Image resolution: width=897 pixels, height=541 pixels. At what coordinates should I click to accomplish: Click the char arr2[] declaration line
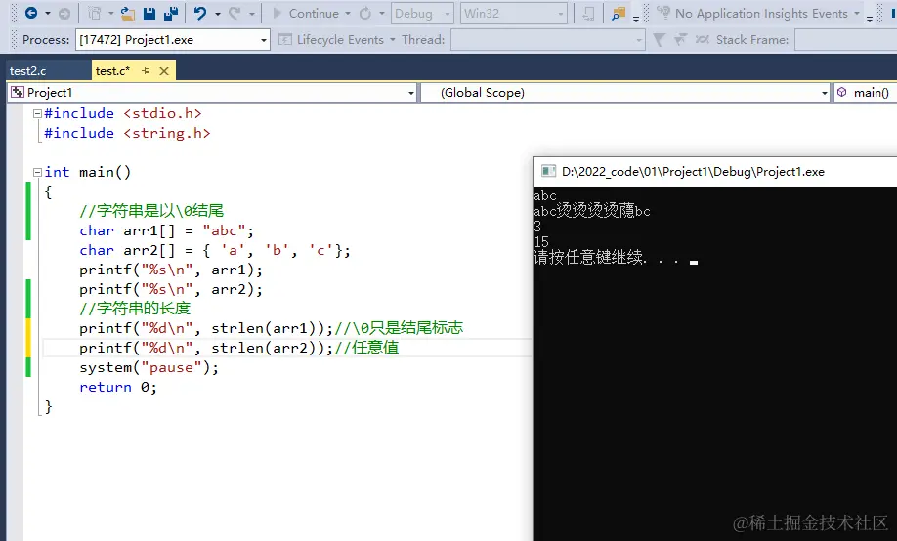(x=215, y=251)
